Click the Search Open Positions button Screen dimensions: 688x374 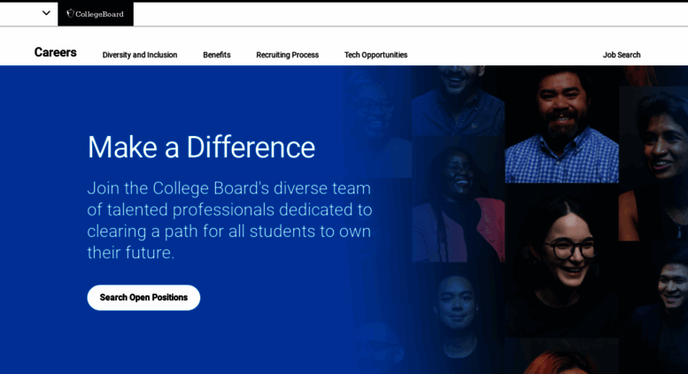(143, 297)
